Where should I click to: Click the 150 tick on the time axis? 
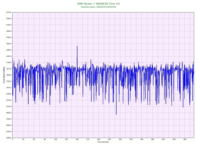(x=66, y=139)
